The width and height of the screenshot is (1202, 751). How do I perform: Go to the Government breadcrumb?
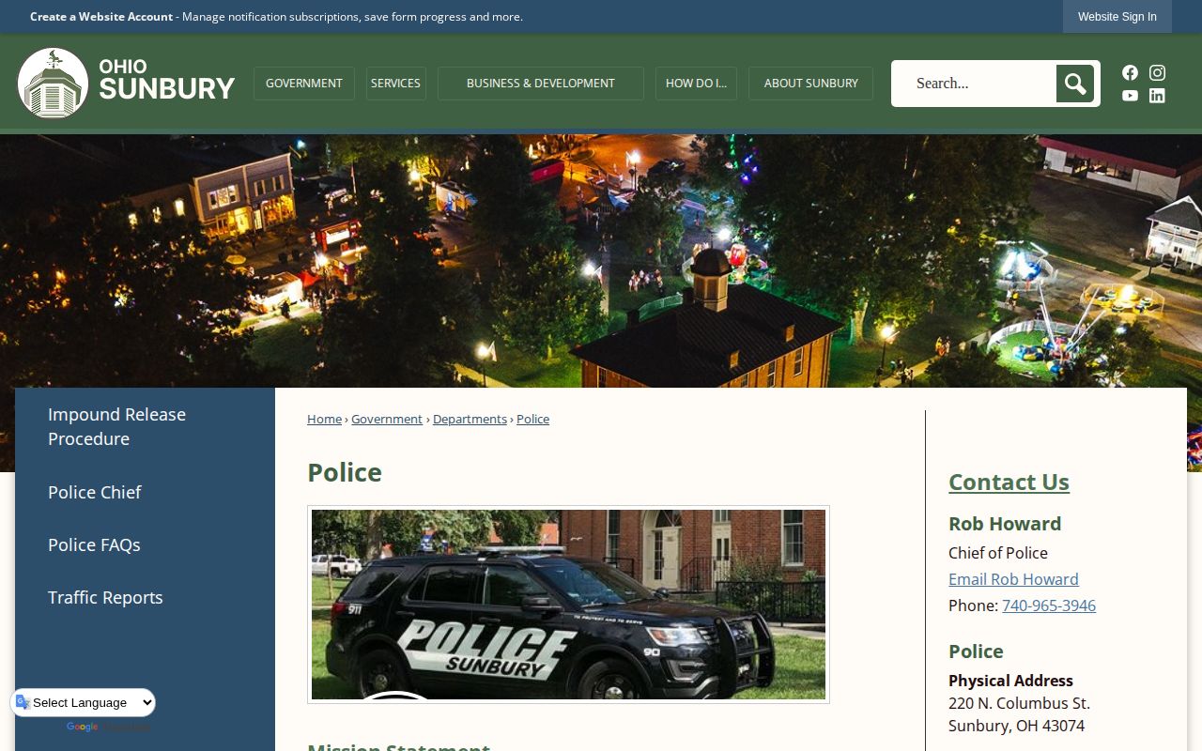point(387,419)
